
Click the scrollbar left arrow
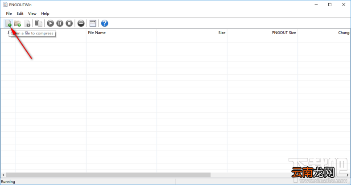(x=3, y=175)
